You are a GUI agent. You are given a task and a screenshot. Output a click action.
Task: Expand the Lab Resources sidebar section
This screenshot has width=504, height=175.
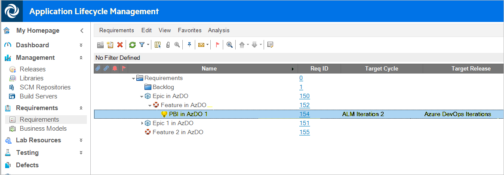point(81,140)
